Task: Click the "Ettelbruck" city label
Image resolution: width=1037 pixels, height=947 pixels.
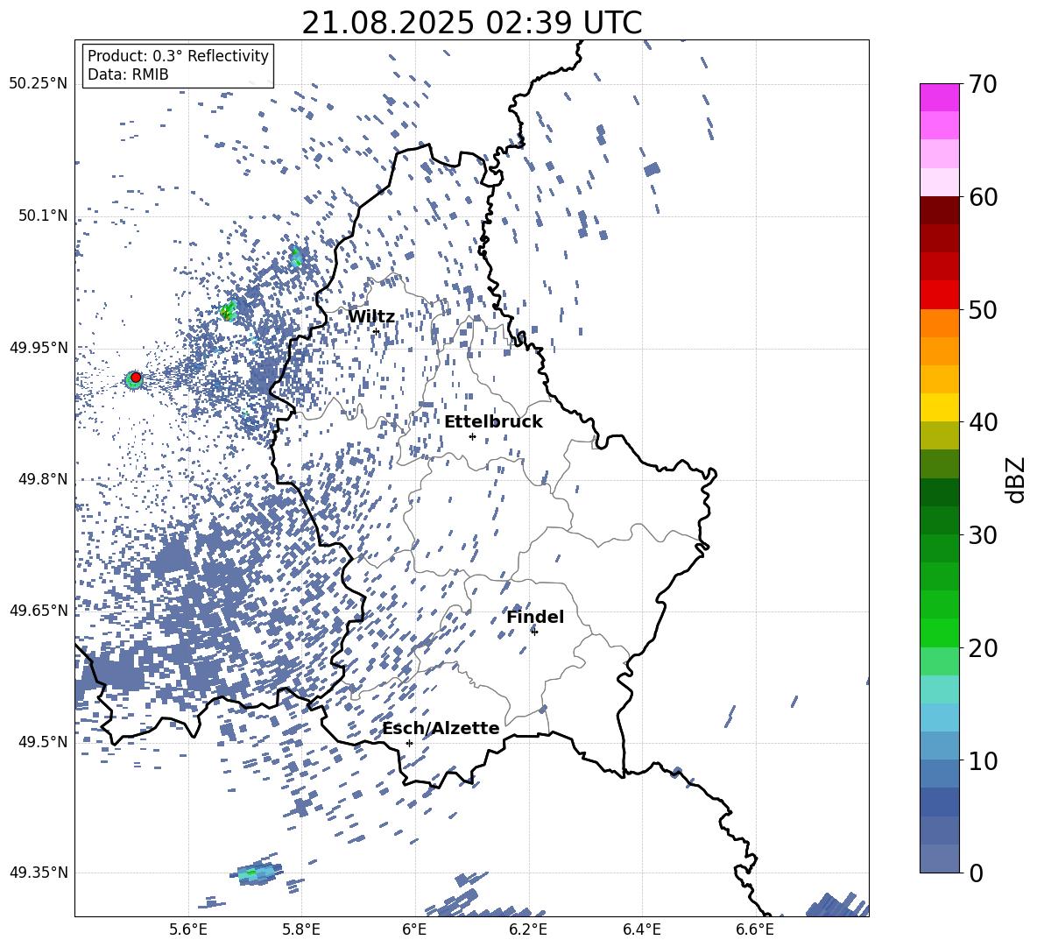Action: pyautogui.click(x=493, y=422)
